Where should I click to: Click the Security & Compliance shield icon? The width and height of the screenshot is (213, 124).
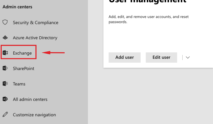(x=5, y=22)
